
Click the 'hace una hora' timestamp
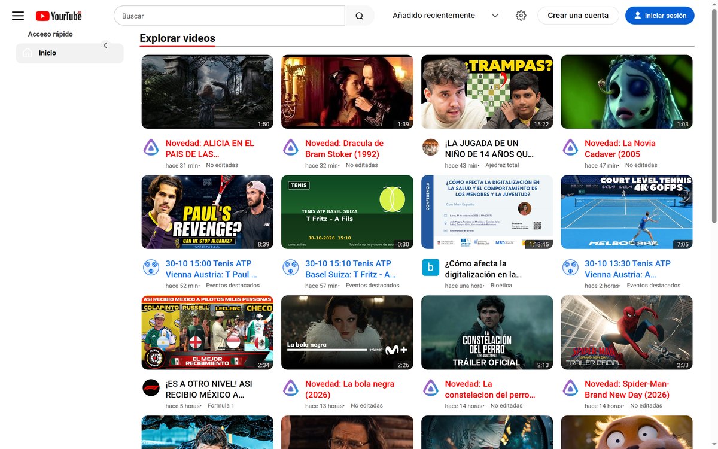pyautogui.click(x=464, y=286)
